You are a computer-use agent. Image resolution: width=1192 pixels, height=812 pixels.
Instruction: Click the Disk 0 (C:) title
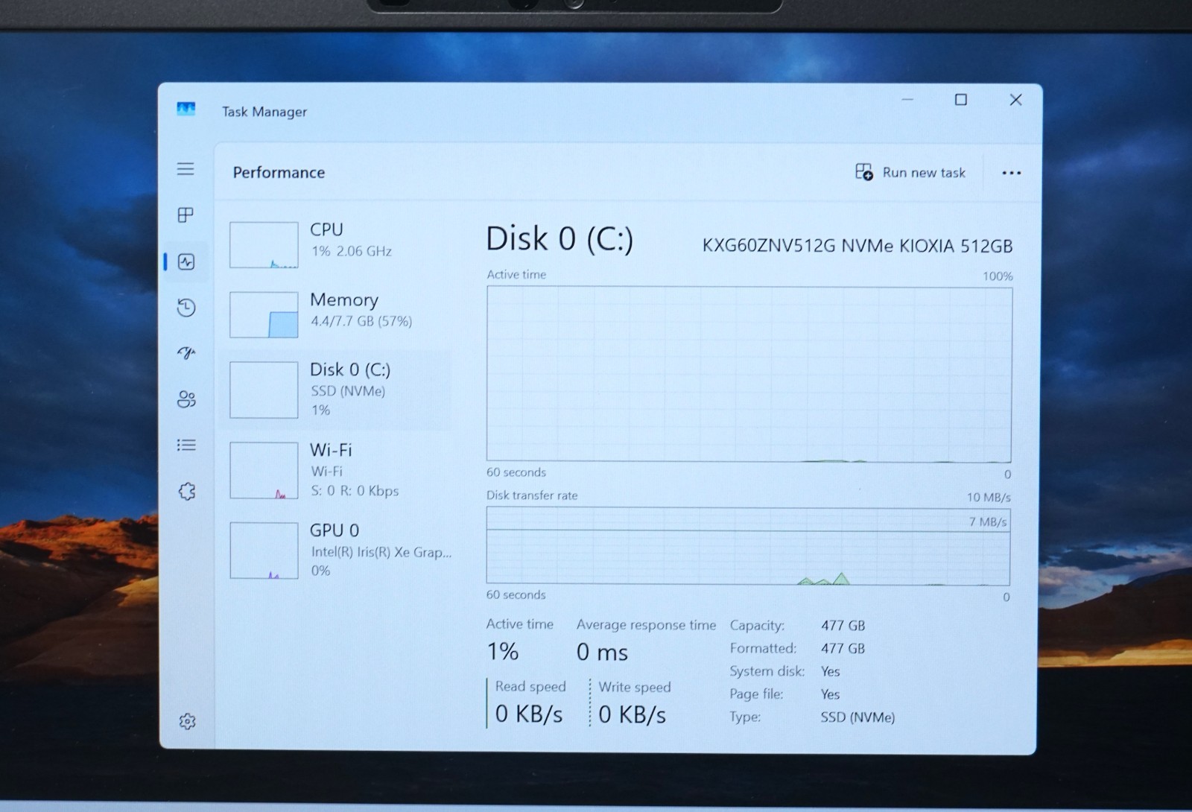click(x=559, y=239)
